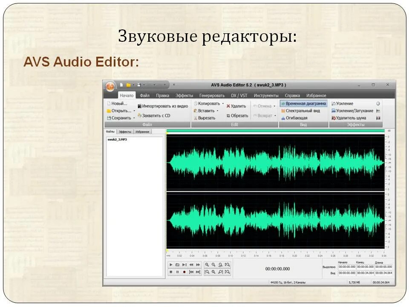This screenshot has height=307, width=409.
Task: Toggle the red Record button
Action: pyautogui.click(x=184, y=272)
